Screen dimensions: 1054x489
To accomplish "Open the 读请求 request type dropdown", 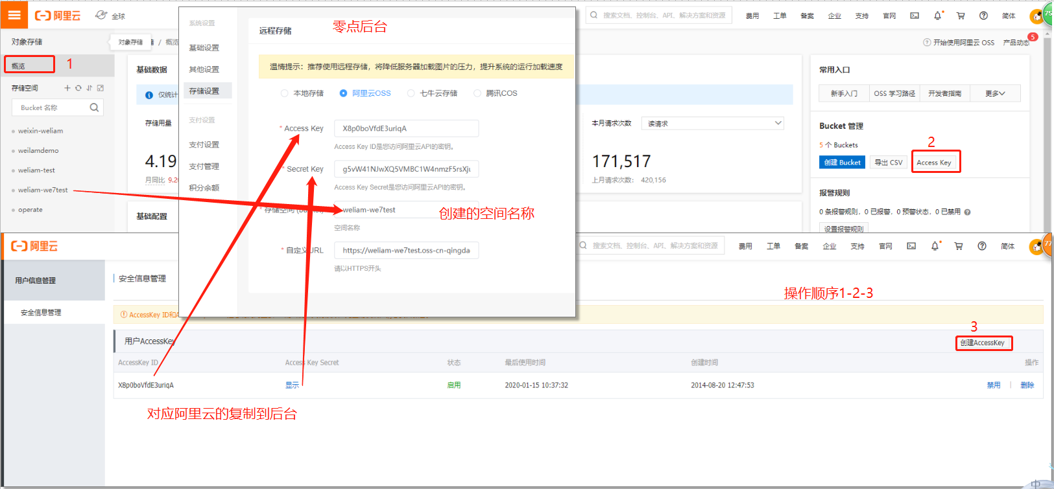I will [x=712, y=123].
